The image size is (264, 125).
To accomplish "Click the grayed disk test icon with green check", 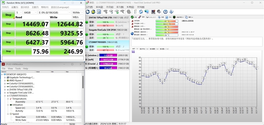I will 117,12.
